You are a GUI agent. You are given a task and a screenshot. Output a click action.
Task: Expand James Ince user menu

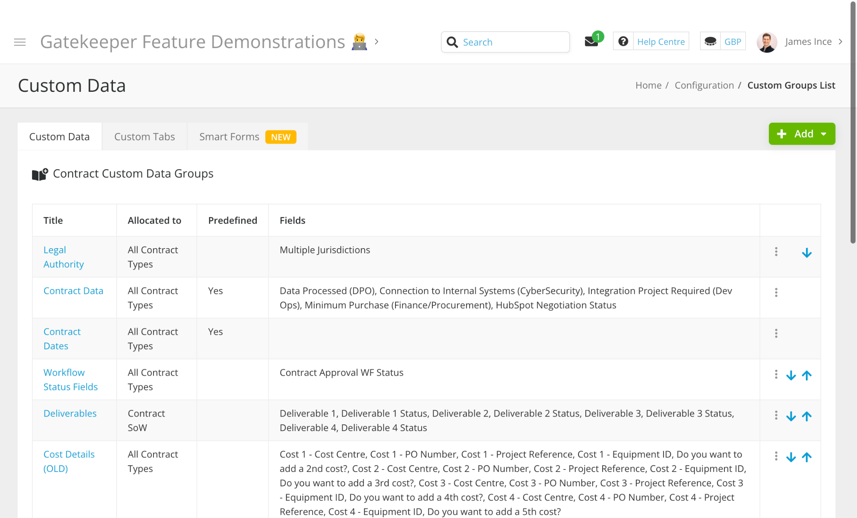808,42
